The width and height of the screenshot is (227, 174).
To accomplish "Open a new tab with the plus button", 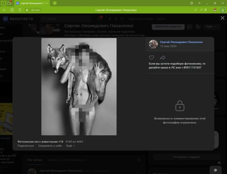I will 55,3.
